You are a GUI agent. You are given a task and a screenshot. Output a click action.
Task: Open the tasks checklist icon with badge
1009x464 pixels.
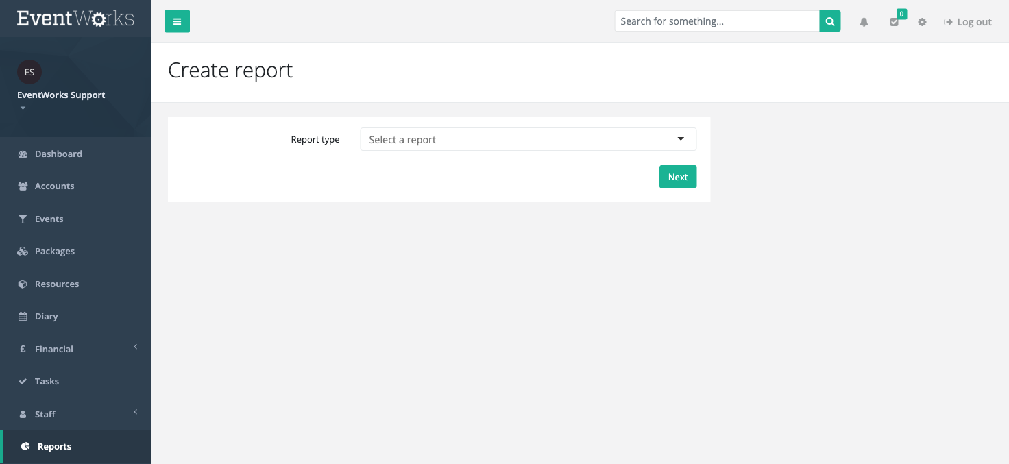[894, 22]
